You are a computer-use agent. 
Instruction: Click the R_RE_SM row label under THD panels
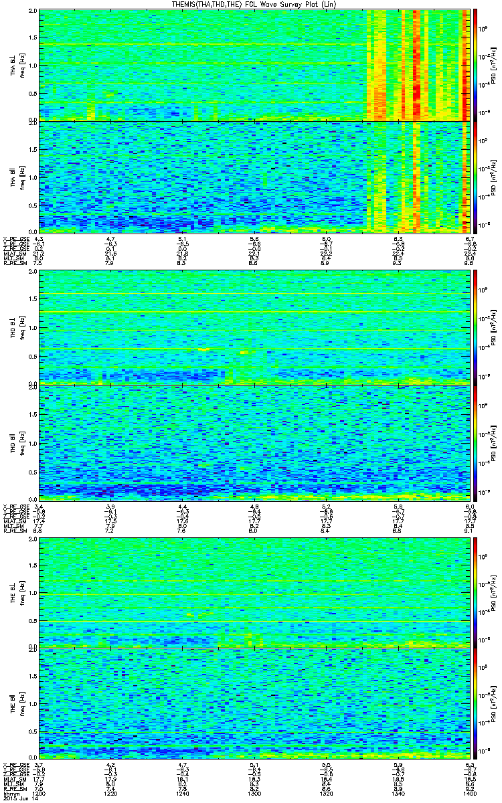click(x=14, y=531)
